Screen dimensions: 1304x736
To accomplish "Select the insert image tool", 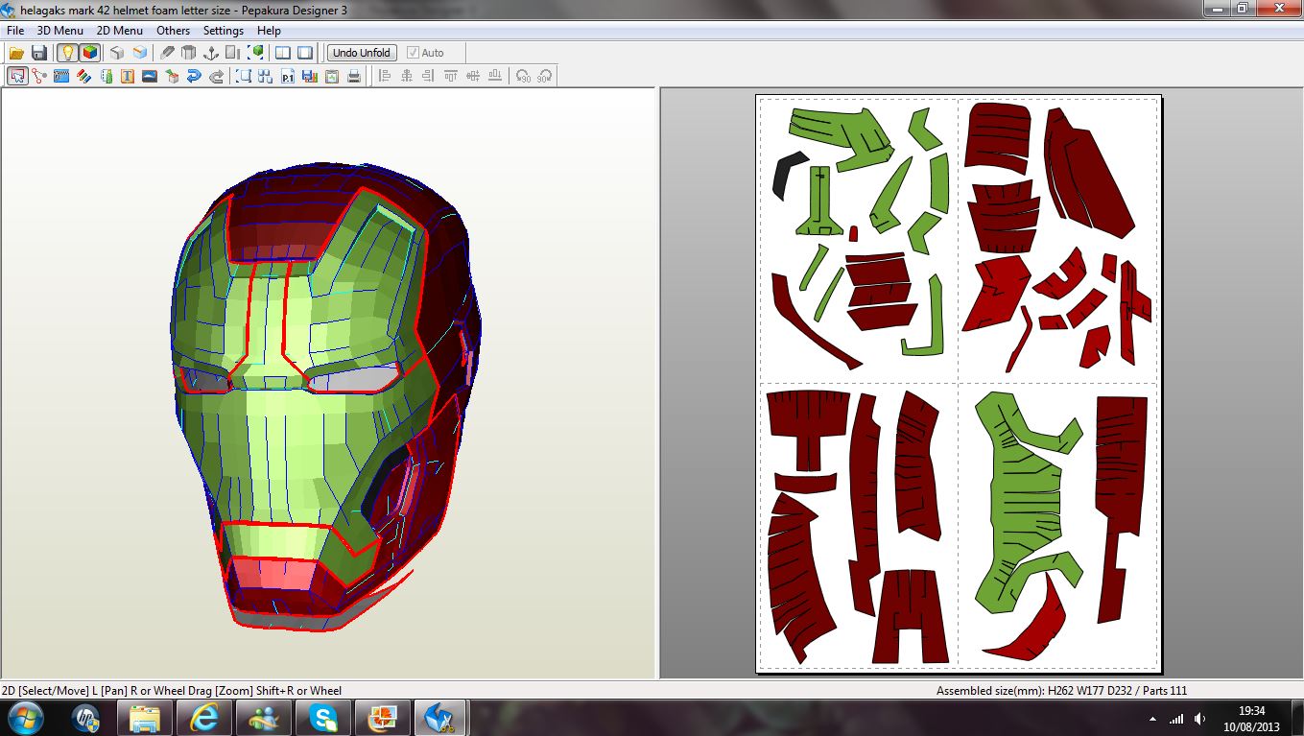I will tap(150, 76).
